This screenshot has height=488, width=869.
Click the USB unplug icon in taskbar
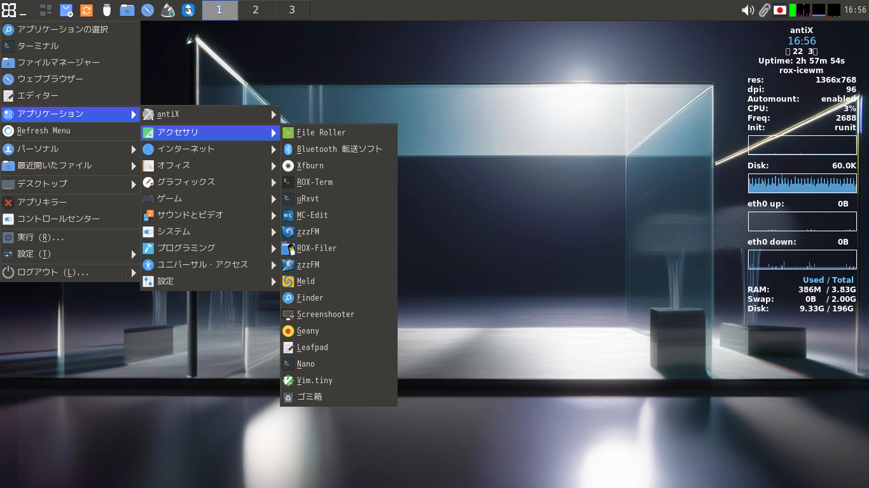point(107,10)
